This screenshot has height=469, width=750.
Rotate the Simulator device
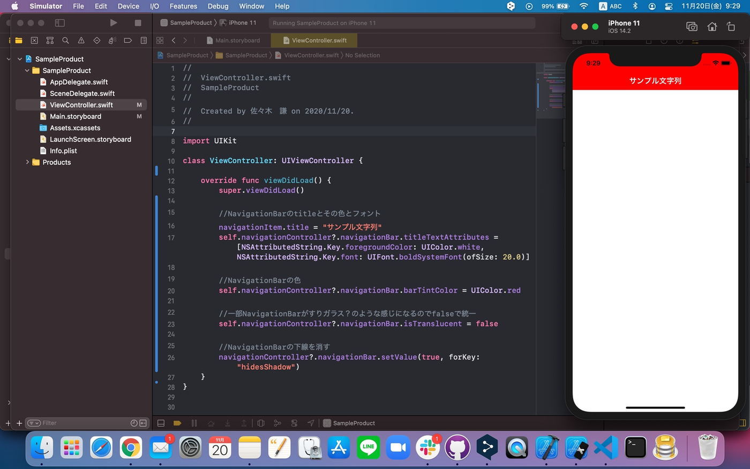click(x=731, y=26)
